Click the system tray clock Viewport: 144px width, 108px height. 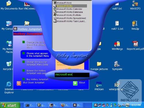click(136, 105)
